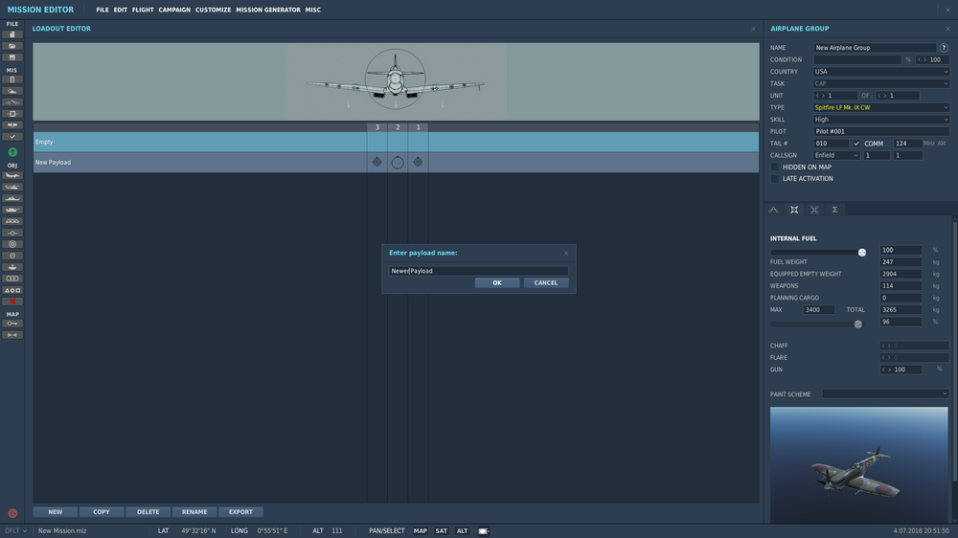Open the help question mark icon

tap(944, 48)
